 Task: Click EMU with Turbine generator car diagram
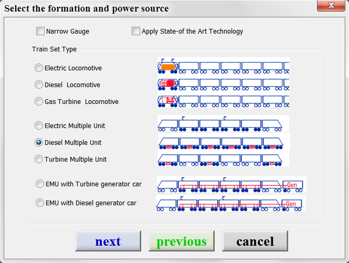231,184
